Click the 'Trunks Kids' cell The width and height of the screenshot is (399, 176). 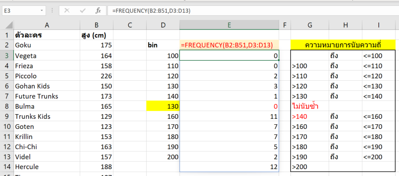[47, 116]
